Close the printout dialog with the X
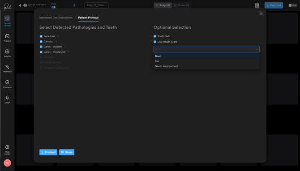 point(261,13)
